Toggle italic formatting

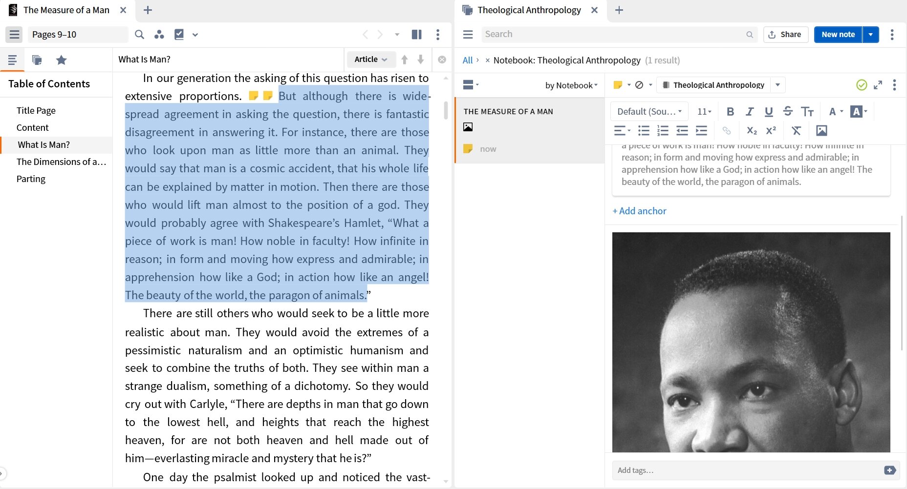(x=750, y=111)
